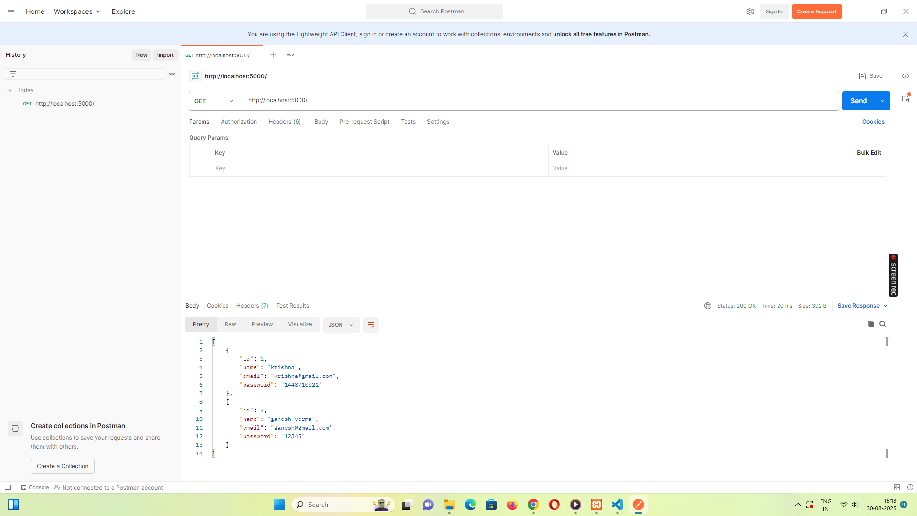The image size is (917, 516).
Task: Click the Import button
Action: click(165, 55)
